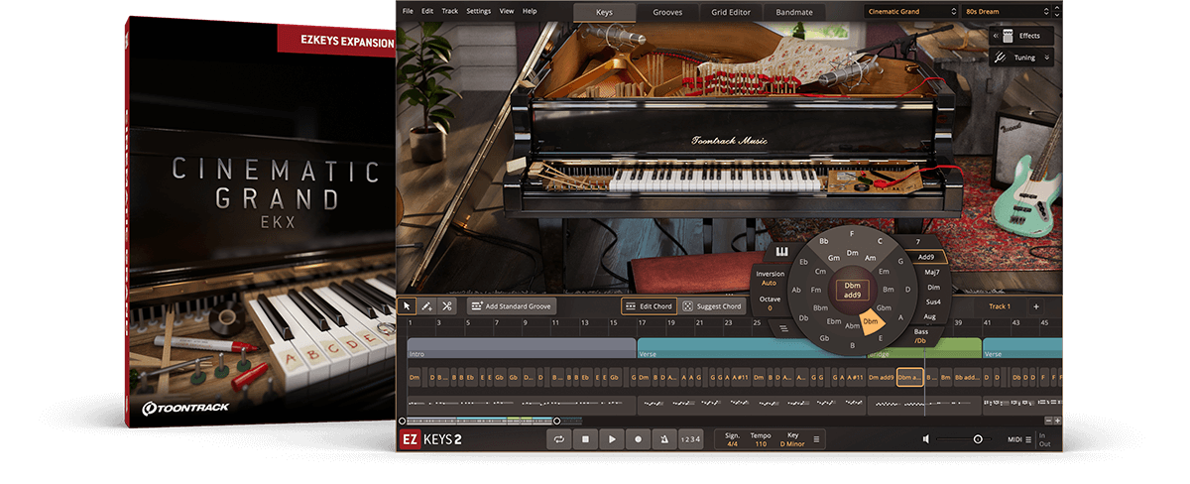This screenshot has height=484, width=1190.
Task: Toggle the metronome on or off
Action: click(x=663, y=439)
